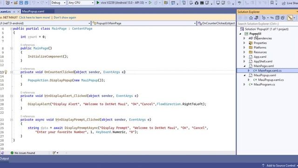Click the MauiProgram.cs file entry
This screenshot has width=298, height=168.
[x=264, y=84]
